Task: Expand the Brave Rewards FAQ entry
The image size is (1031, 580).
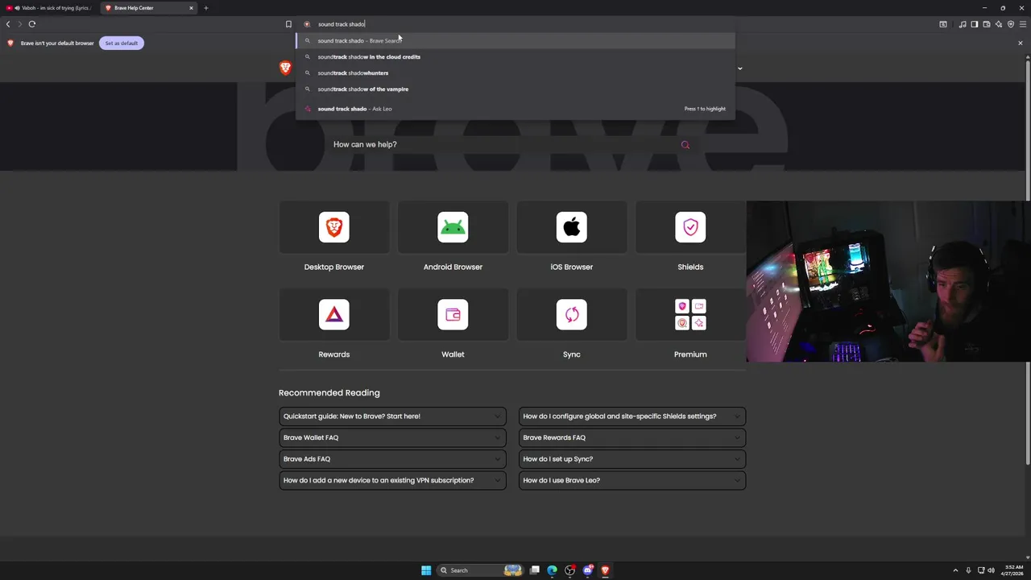Action: click(x=632, y=437)
